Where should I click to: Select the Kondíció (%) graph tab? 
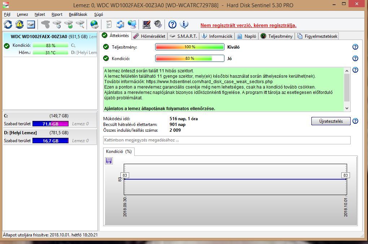click(119, 152)
